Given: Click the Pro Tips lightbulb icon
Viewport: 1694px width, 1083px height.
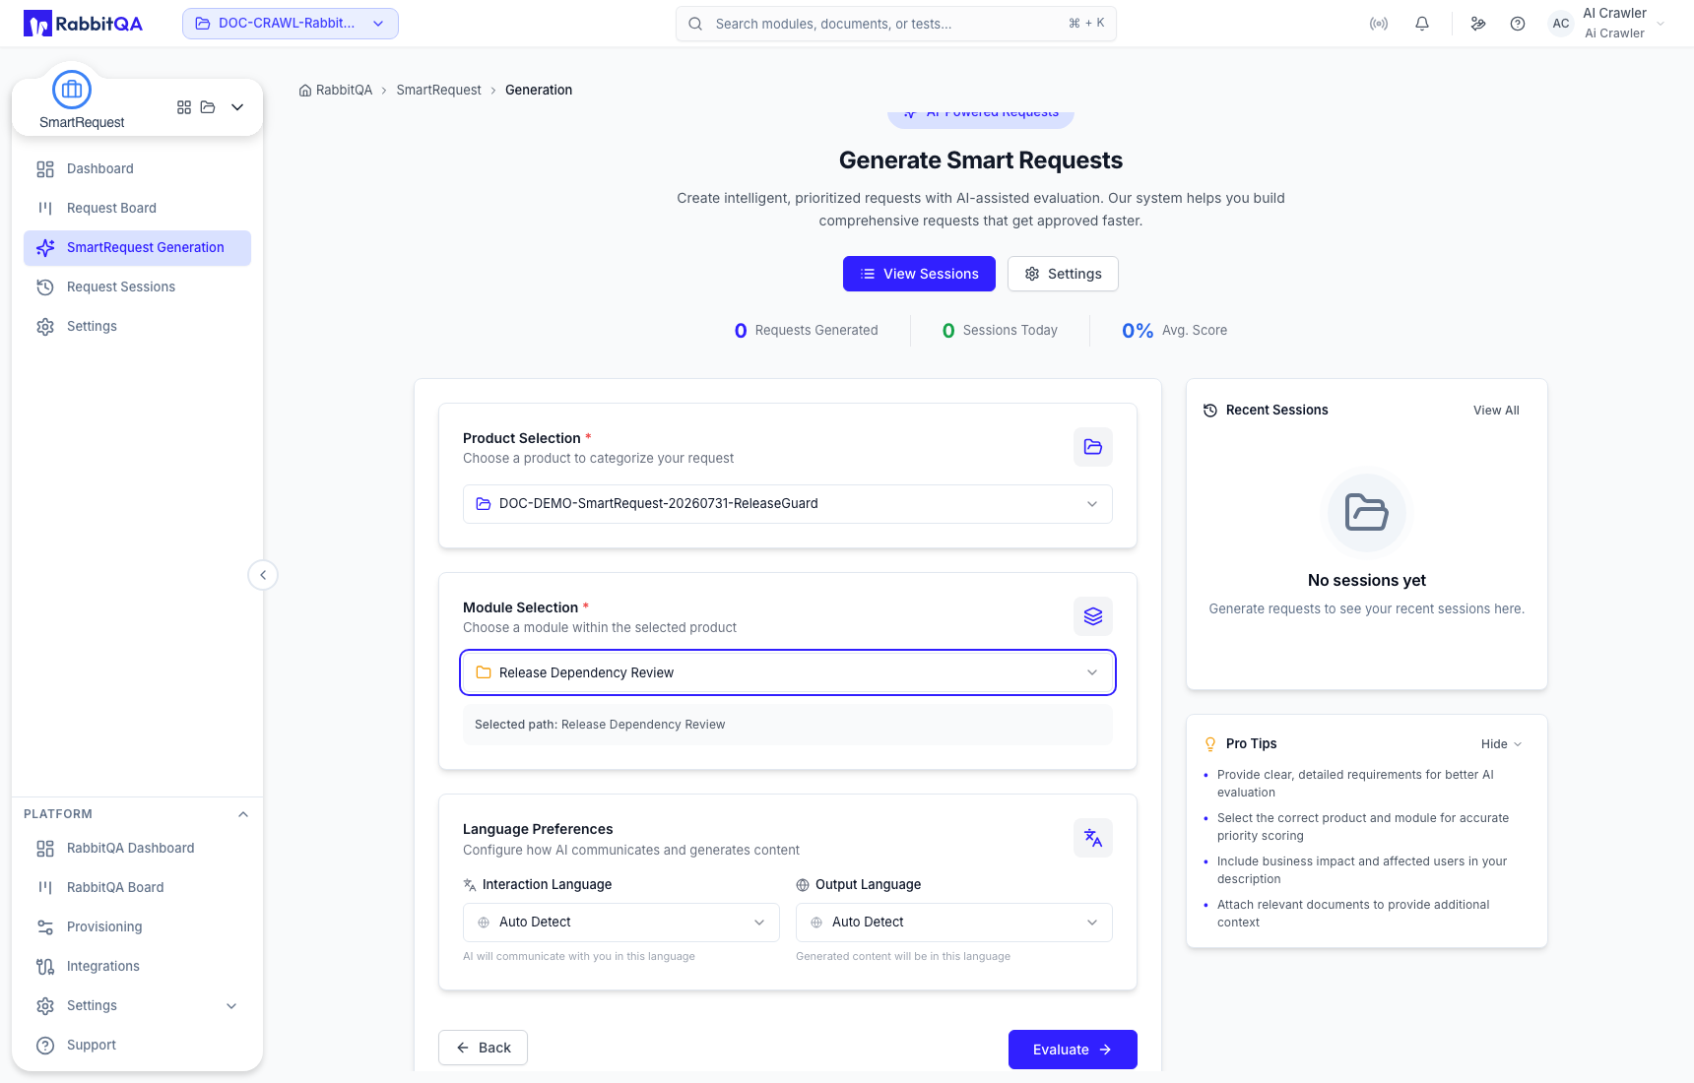Looking at the screenshot, I should [1210, 744].
